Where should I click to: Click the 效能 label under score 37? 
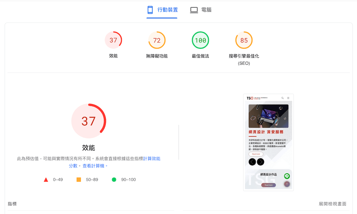point(114,56)
